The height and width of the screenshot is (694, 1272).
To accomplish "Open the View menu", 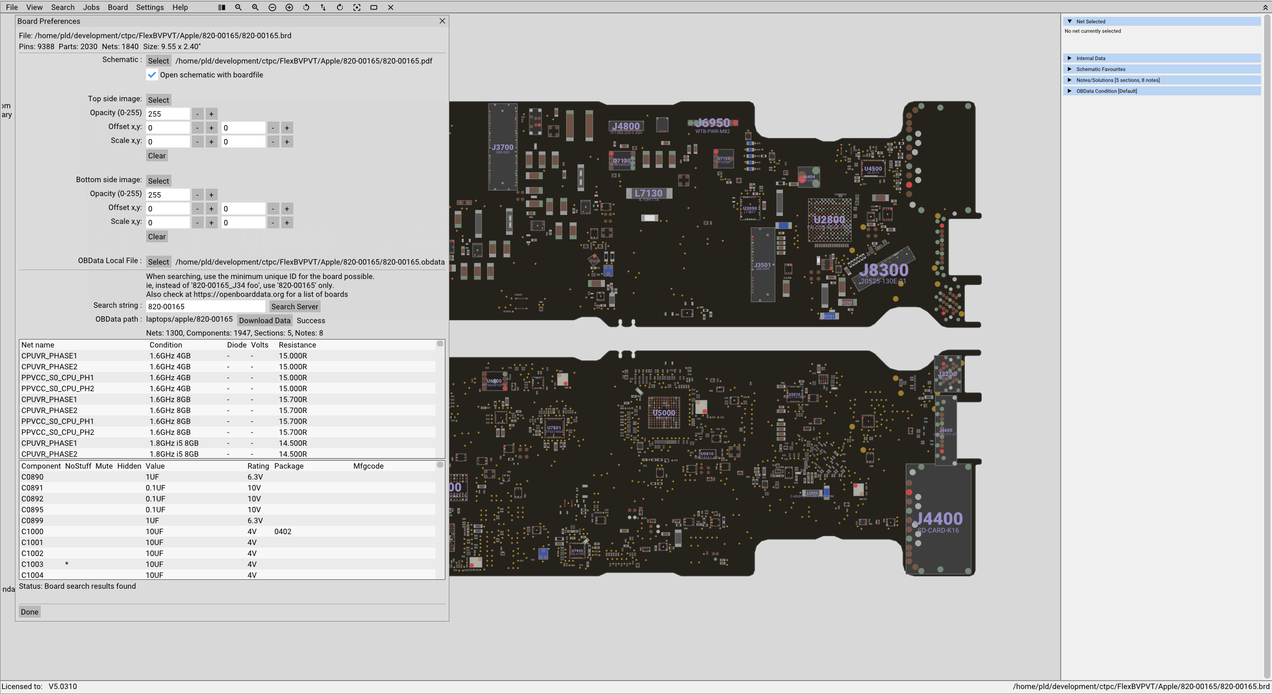I will 33,7.
